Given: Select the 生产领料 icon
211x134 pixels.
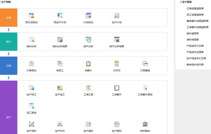Looking at the screenshot, I should tap(31, 124).
